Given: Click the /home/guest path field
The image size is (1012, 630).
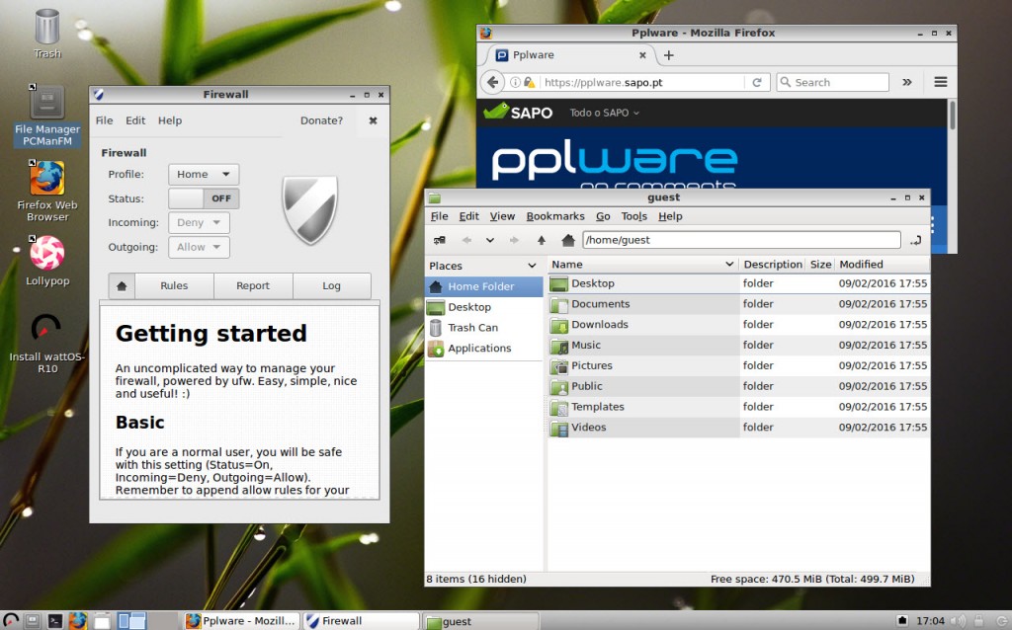Looking at the screenshot, I should point(741,240).
